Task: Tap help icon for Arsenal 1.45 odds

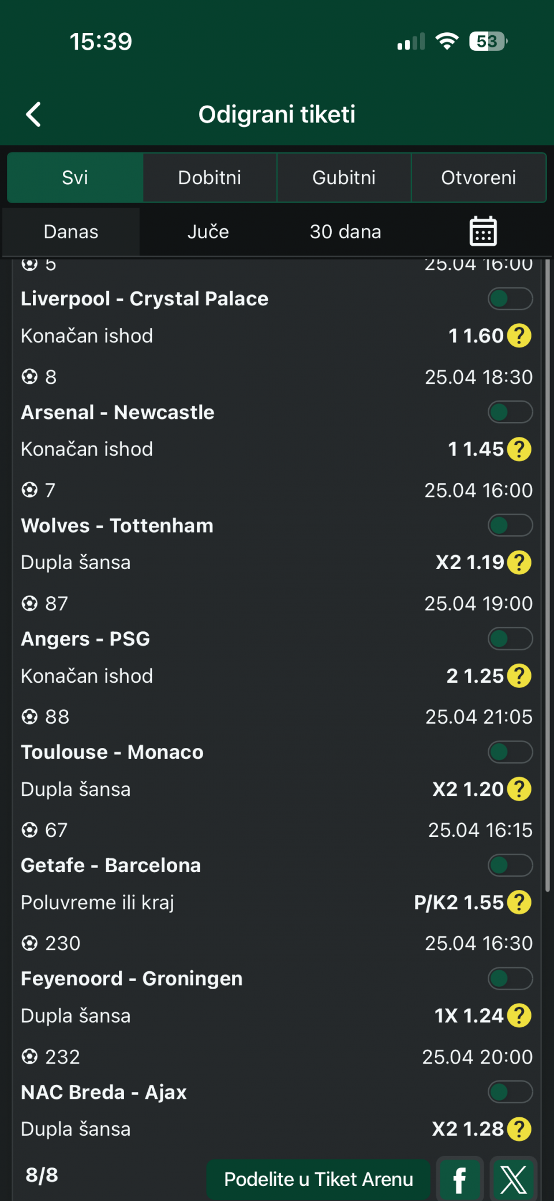Action: (x=519, y=449)
